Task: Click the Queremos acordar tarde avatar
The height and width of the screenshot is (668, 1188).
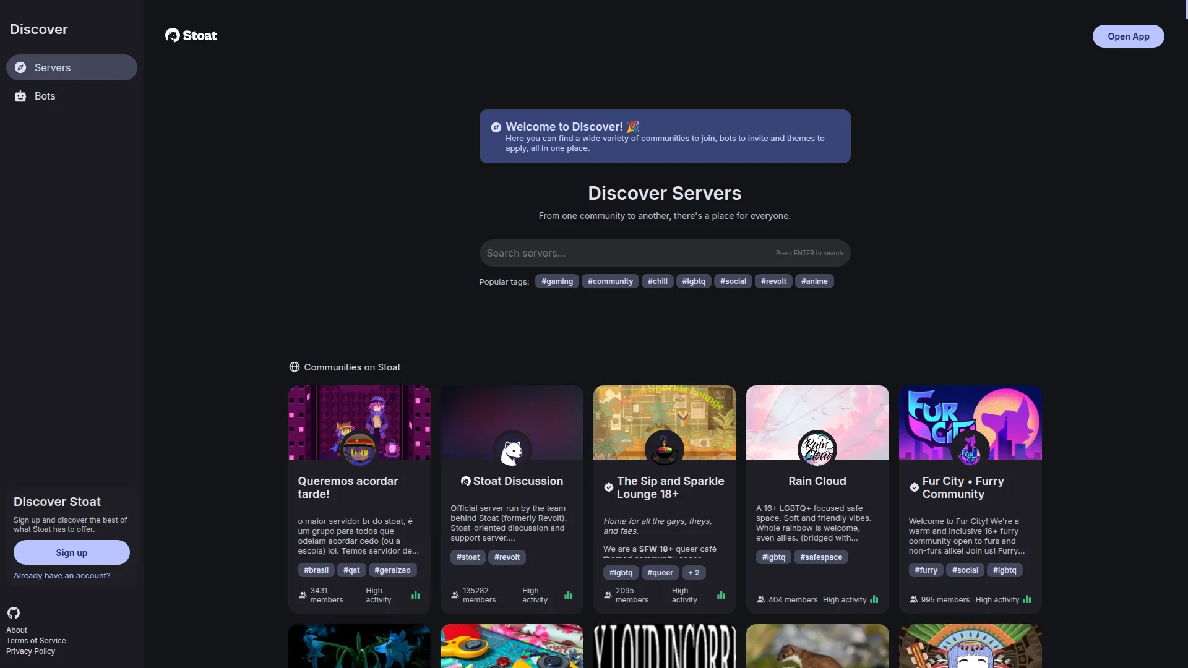Action: [x=359, y=450]
